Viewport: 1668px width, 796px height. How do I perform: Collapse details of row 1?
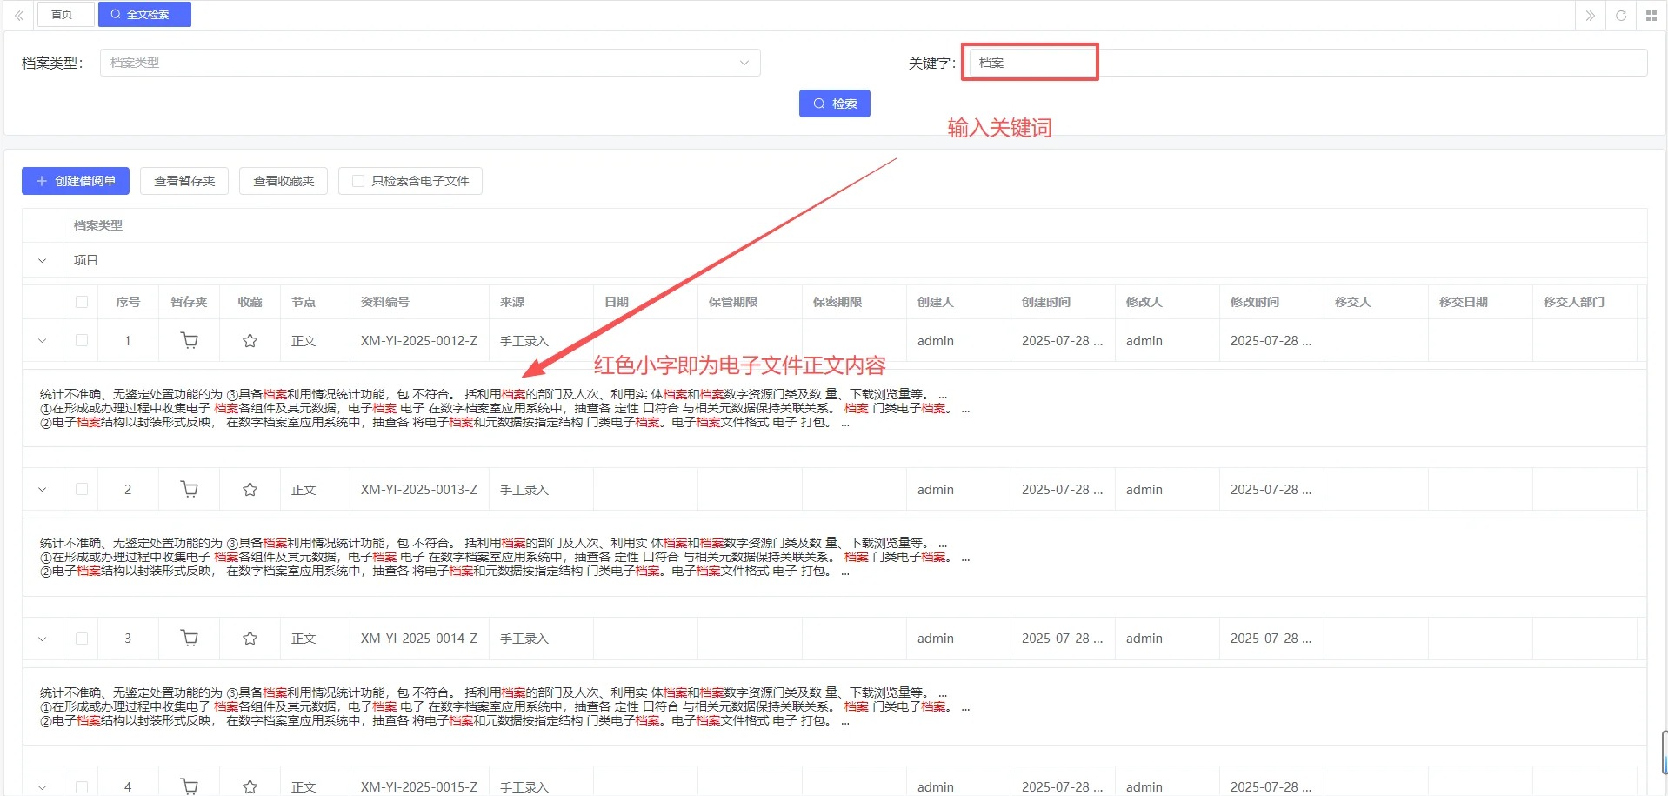click(x=42, y=341)
